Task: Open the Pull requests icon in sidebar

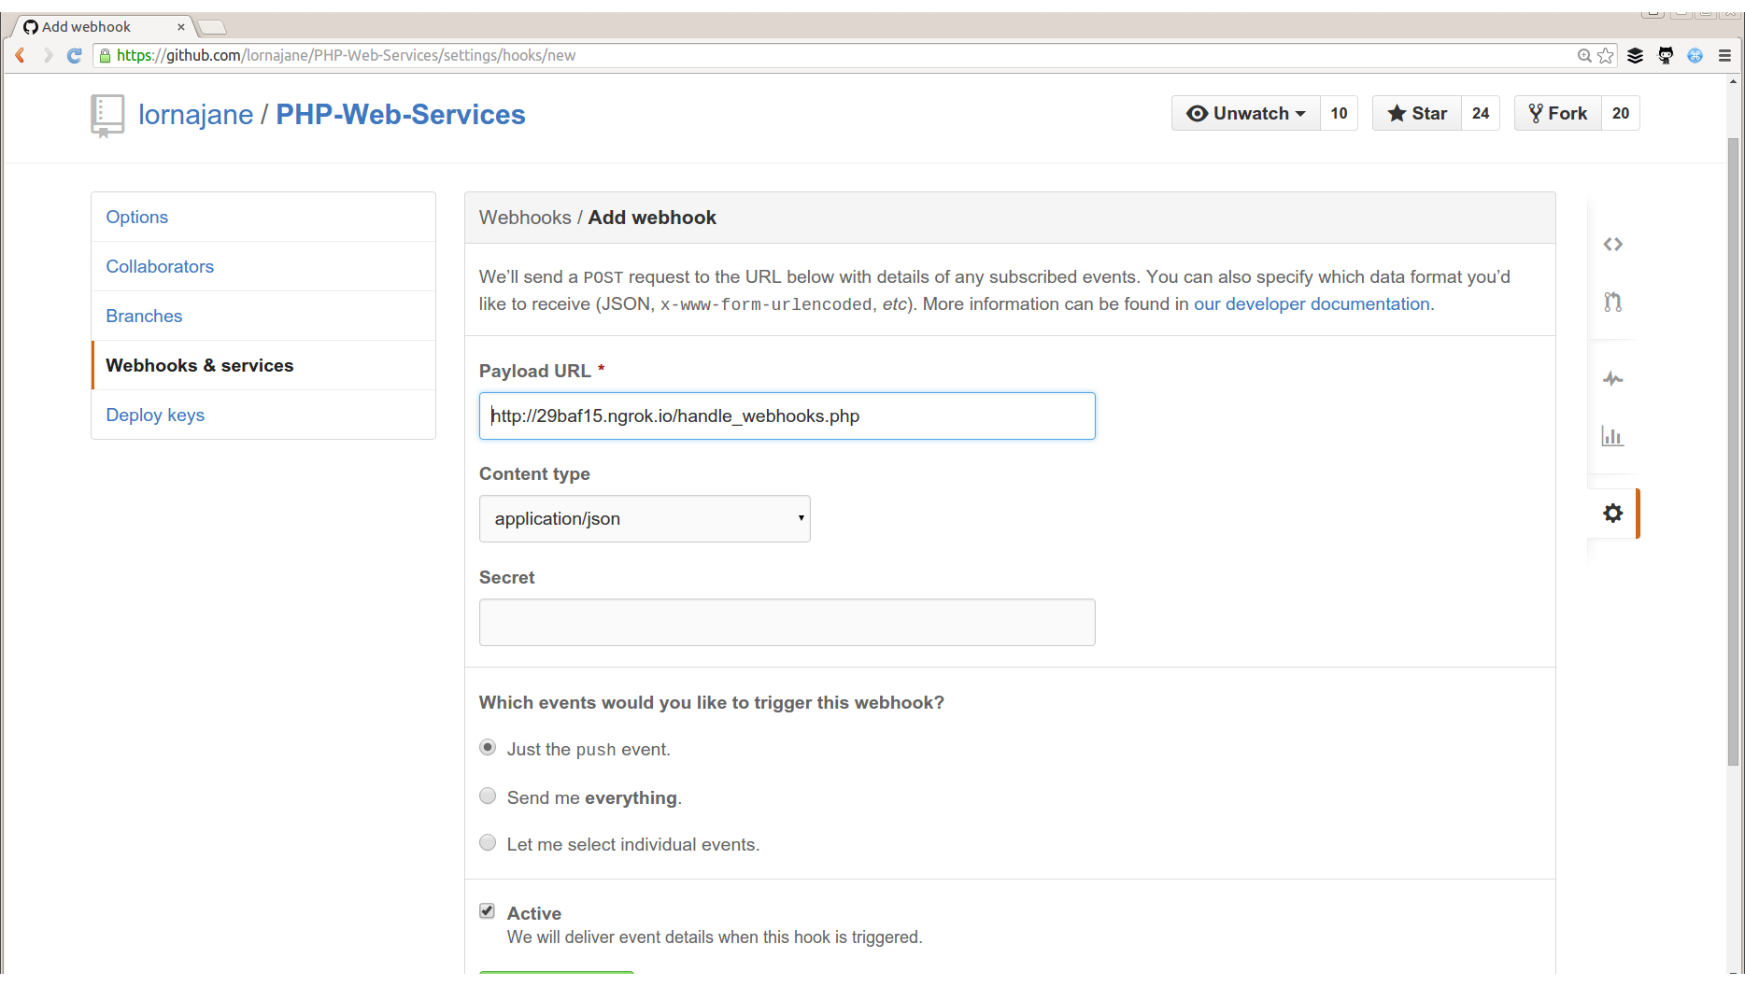Action: 1612,303
